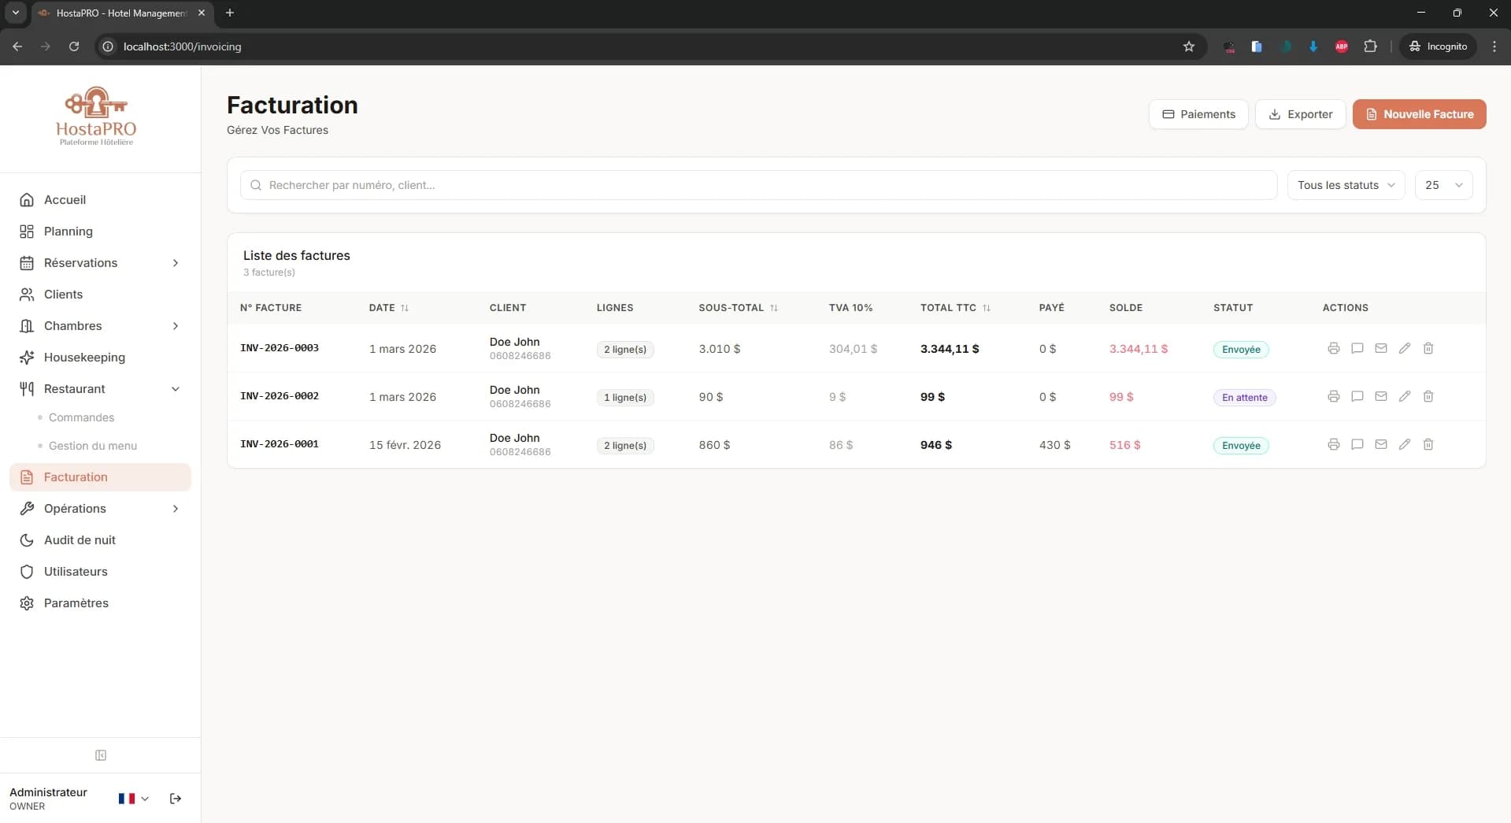Open chat message icon for INV-2026-0003
Screen dimensions: 1511x823
tap(1356, 348)
